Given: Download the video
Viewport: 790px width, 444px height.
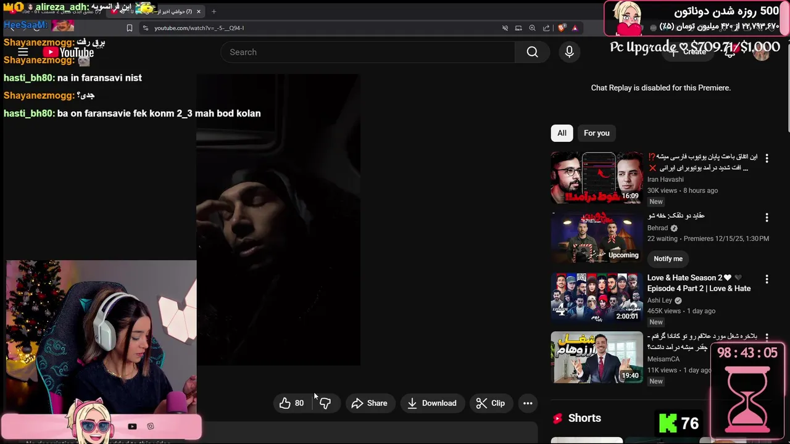Looking at the screenshot, I should tap(432, 403).
